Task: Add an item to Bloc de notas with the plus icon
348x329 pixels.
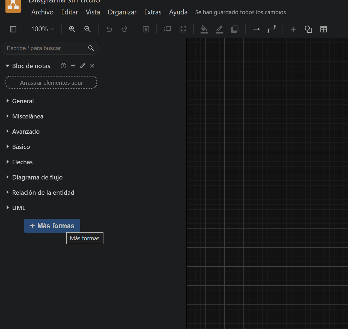Action: 73,66
